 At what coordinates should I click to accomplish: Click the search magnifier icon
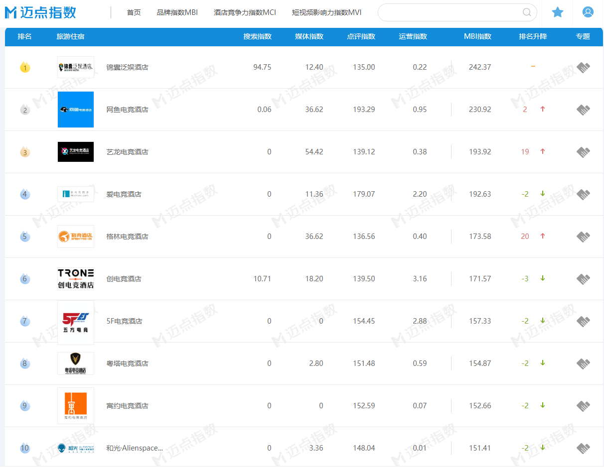pyautogui.click(x=527, y=12)
